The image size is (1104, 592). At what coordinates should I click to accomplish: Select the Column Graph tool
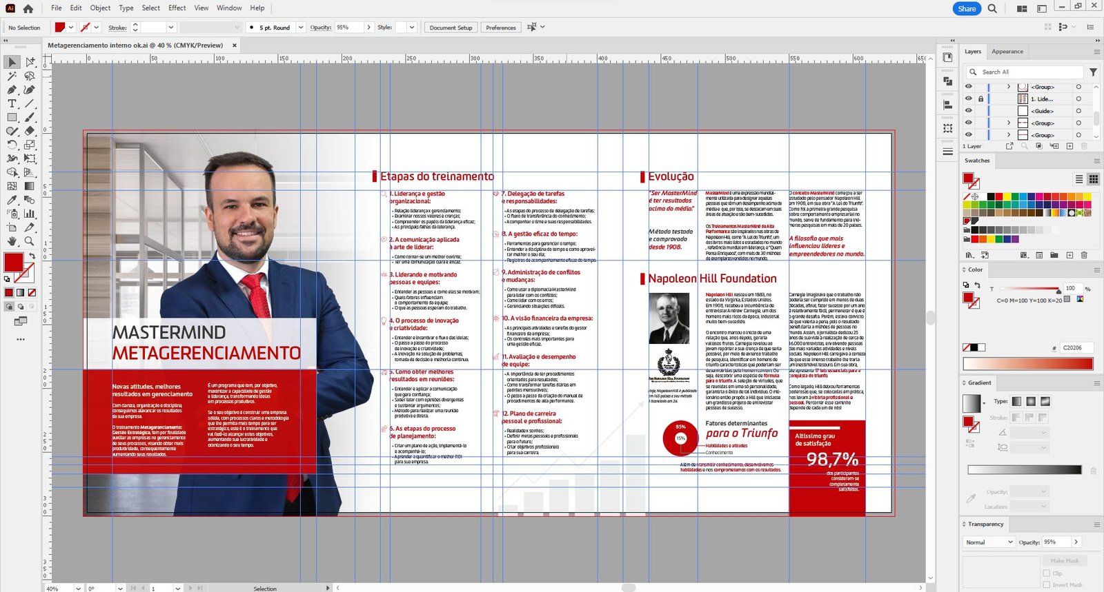point(30,214)
